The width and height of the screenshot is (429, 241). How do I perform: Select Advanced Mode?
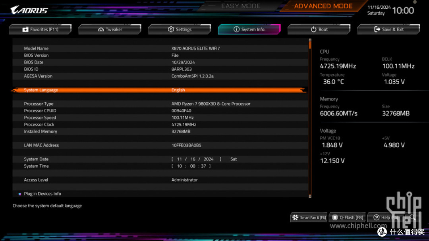[323, 6]
